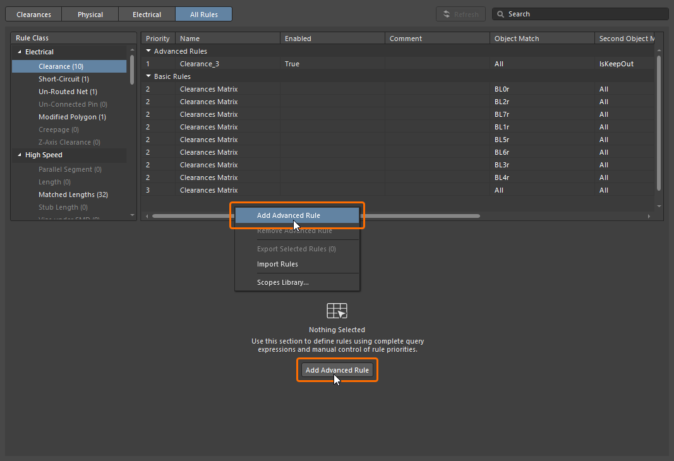
Task: Collapse the Electrical rule class
Action: [x=20, y=52]
